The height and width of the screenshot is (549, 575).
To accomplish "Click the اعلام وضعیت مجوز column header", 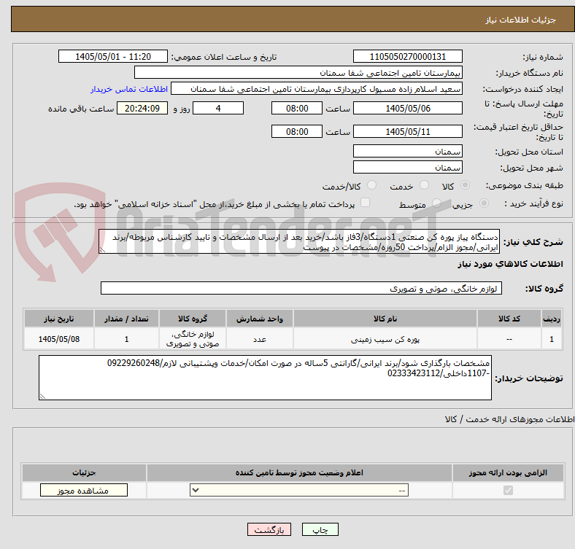I will tap(299, 472).
